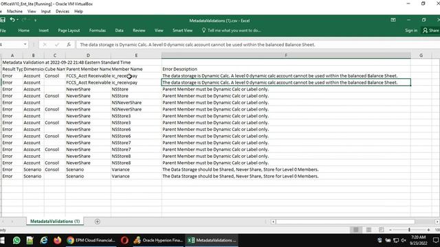Select column D header
Image resolution: width=440 pixels, height=247 pixels.
(88, 56)
